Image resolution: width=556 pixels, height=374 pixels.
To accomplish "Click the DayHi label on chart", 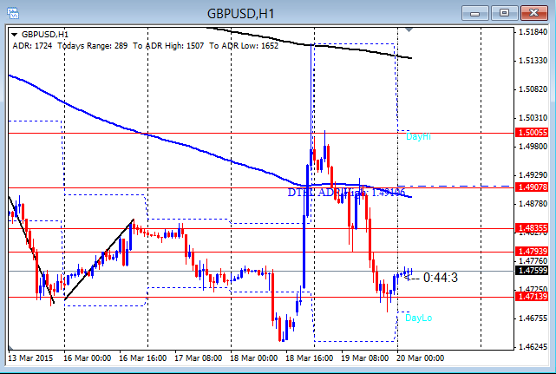I will tap(418, 136).
